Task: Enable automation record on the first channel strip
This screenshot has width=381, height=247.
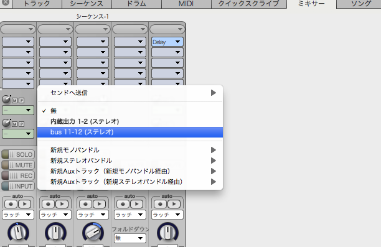Action: click(x=11, y=204)
